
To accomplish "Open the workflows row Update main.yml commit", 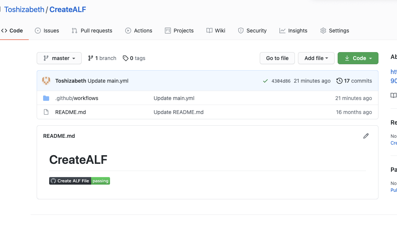I will 174,98.
